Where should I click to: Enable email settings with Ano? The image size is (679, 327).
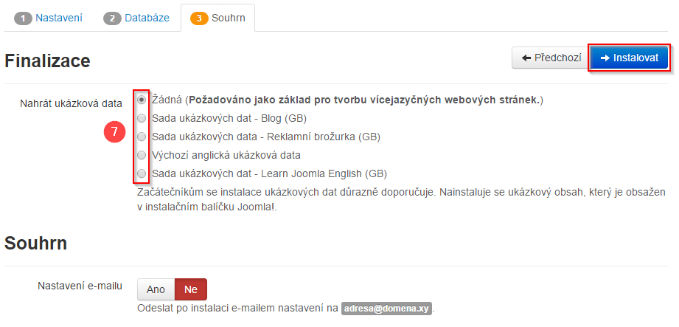(156, 289)
